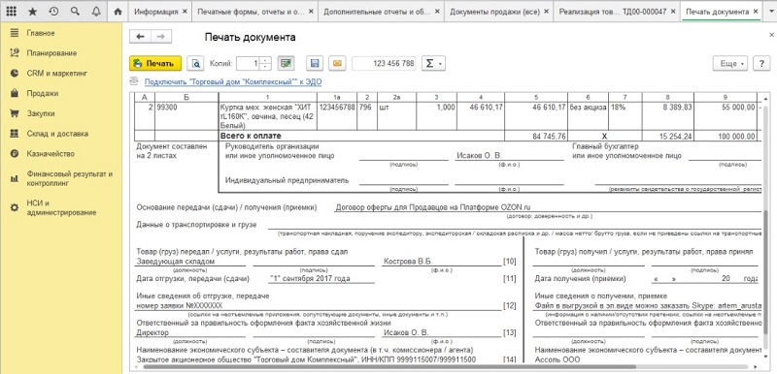Click EDO document icon beside link

pos(133,82)
